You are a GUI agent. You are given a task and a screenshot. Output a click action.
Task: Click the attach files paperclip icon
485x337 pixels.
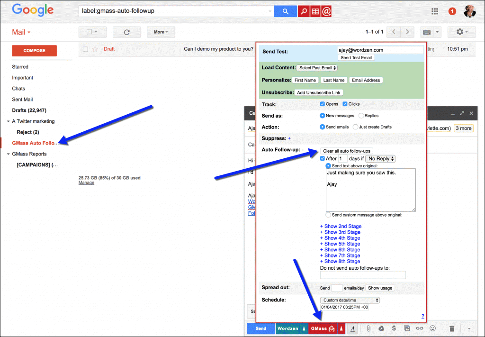(x=368, y=328)
